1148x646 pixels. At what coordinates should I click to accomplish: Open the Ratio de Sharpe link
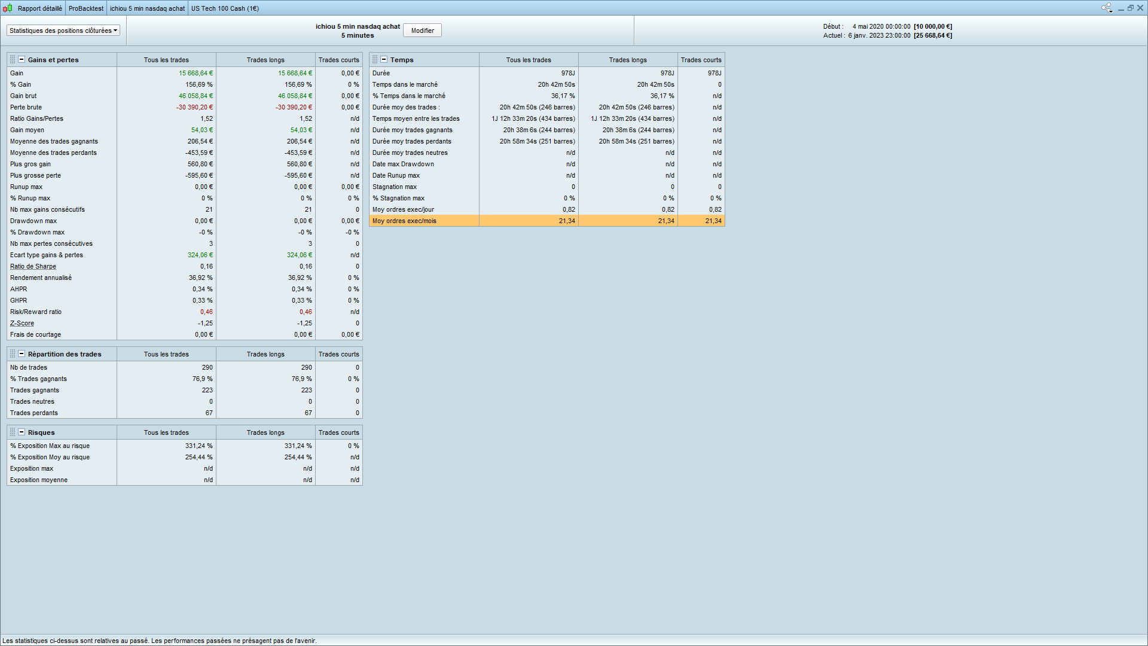pos(33,267)
